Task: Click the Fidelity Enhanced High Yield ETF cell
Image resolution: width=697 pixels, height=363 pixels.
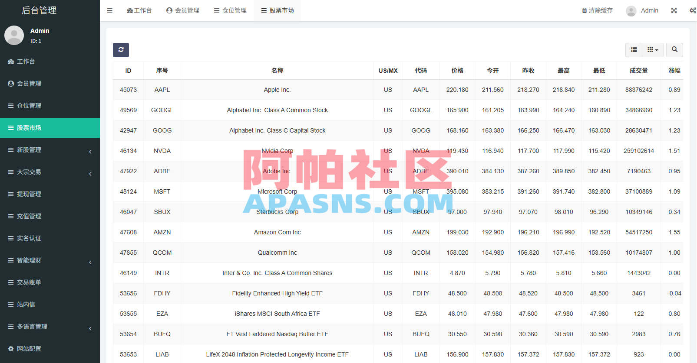Action: coord(277,293)
